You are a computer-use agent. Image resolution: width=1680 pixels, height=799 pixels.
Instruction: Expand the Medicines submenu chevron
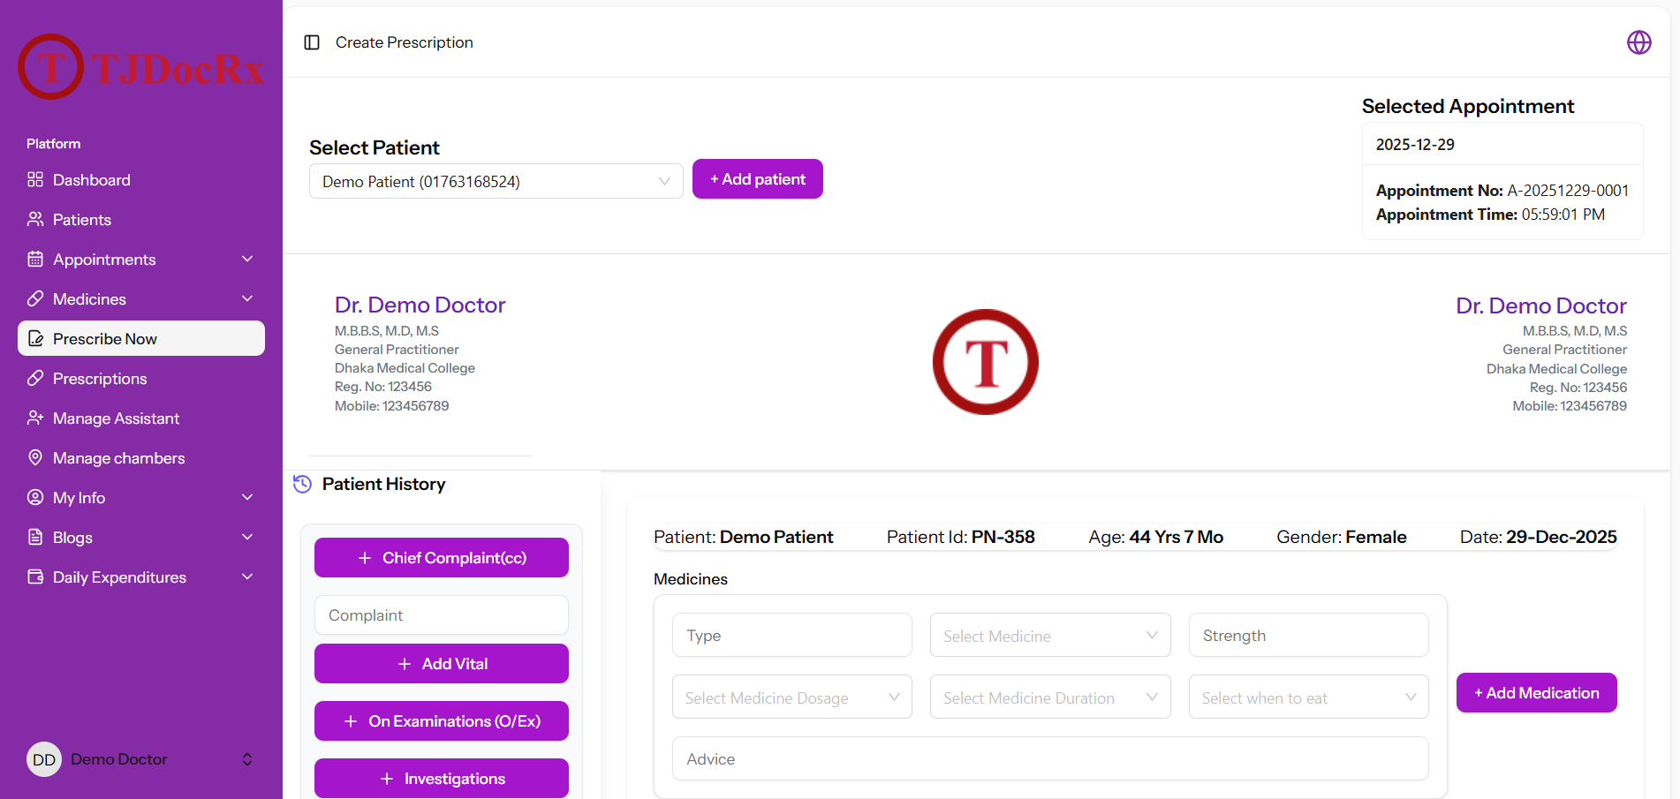click(247, 298)
